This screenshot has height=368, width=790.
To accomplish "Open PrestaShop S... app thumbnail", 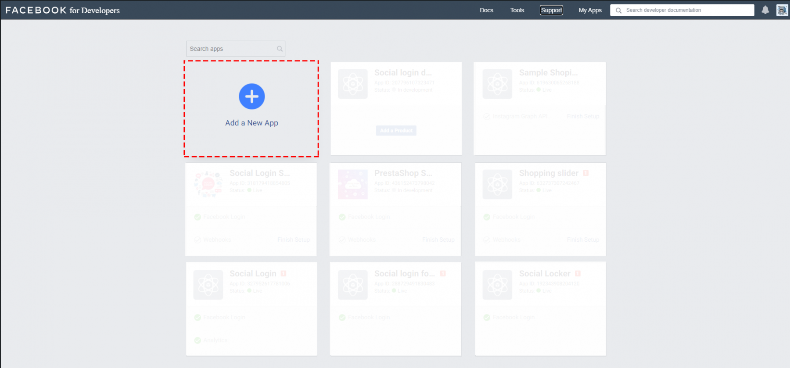I will pyautogui.click(x=353, y=184).
